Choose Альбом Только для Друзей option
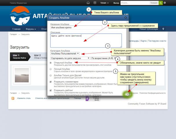Image resolution: width=176 pixels, height=139 pixels. (51, 75)
